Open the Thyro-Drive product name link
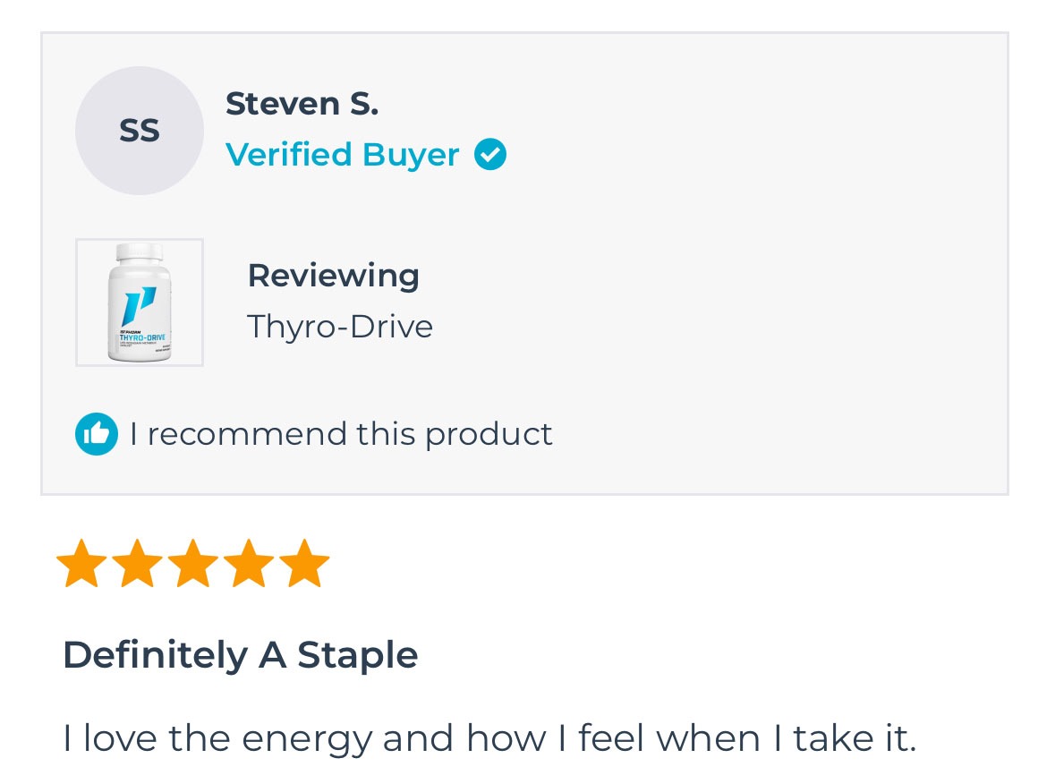 coord(340,327)
